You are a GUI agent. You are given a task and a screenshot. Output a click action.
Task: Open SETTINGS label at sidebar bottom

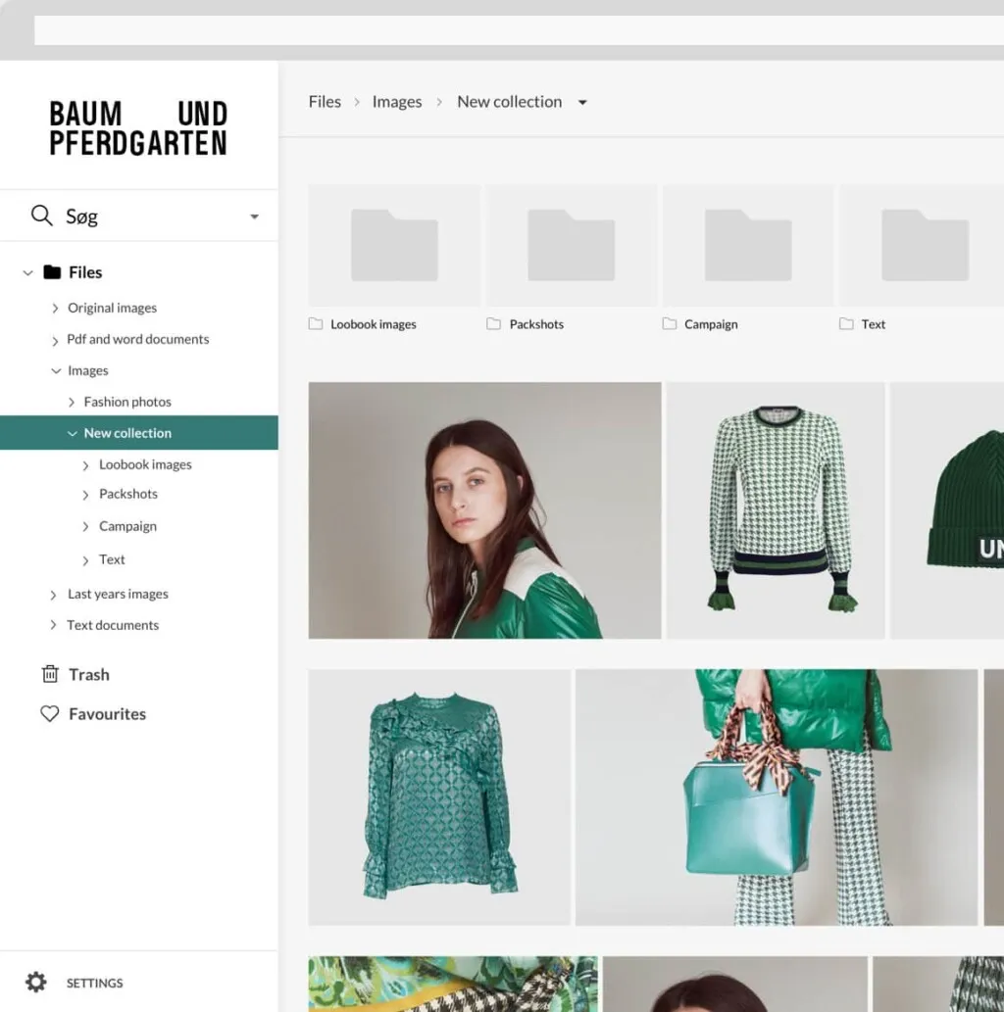(x=94, y=983)
